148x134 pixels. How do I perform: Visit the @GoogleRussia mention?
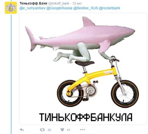[59, 8]
